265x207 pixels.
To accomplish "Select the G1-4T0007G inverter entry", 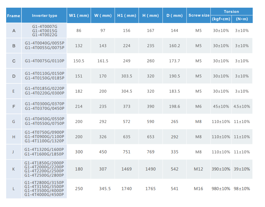I will point(45,27).
